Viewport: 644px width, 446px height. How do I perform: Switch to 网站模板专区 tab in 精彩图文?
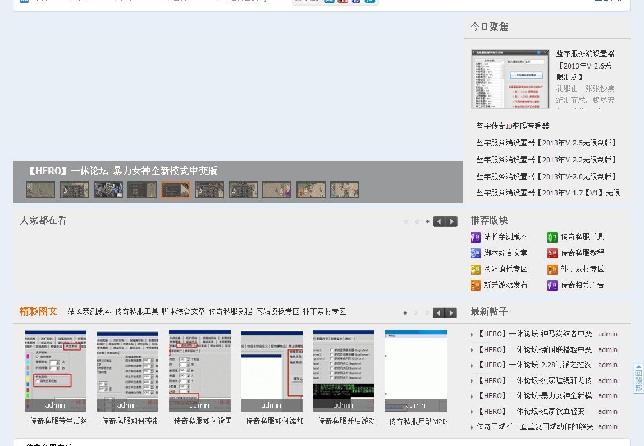(x=277, y=312)
